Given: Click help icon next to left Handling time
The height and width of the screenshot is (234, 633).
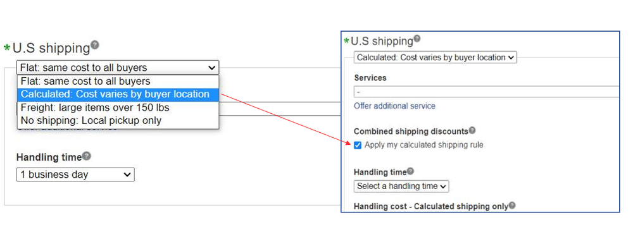Looking at the screenshot, I should (x=86, y=156).
